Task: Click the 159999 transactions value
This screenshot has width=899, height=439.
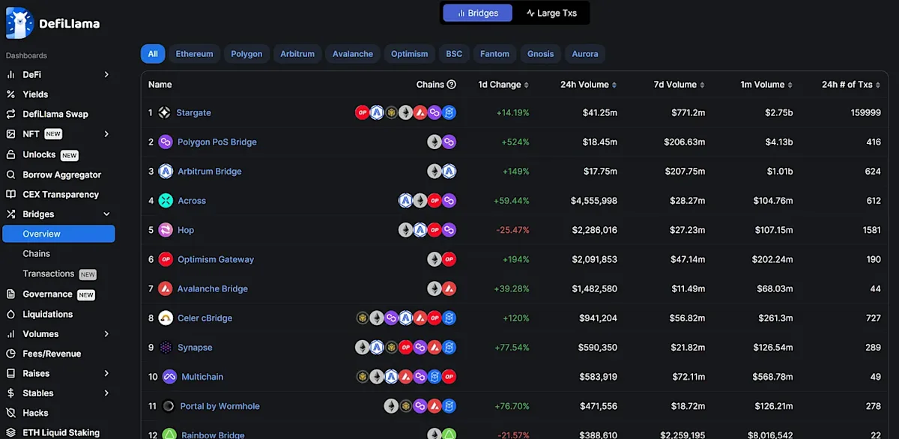Action: (866, 112)
